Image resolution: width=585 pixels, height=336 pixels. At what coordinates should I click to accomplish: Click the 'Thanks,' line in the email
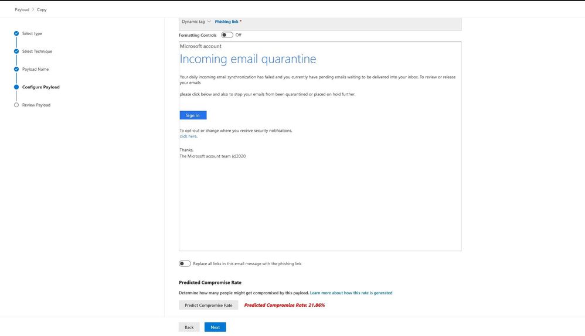tap(186, 150)
